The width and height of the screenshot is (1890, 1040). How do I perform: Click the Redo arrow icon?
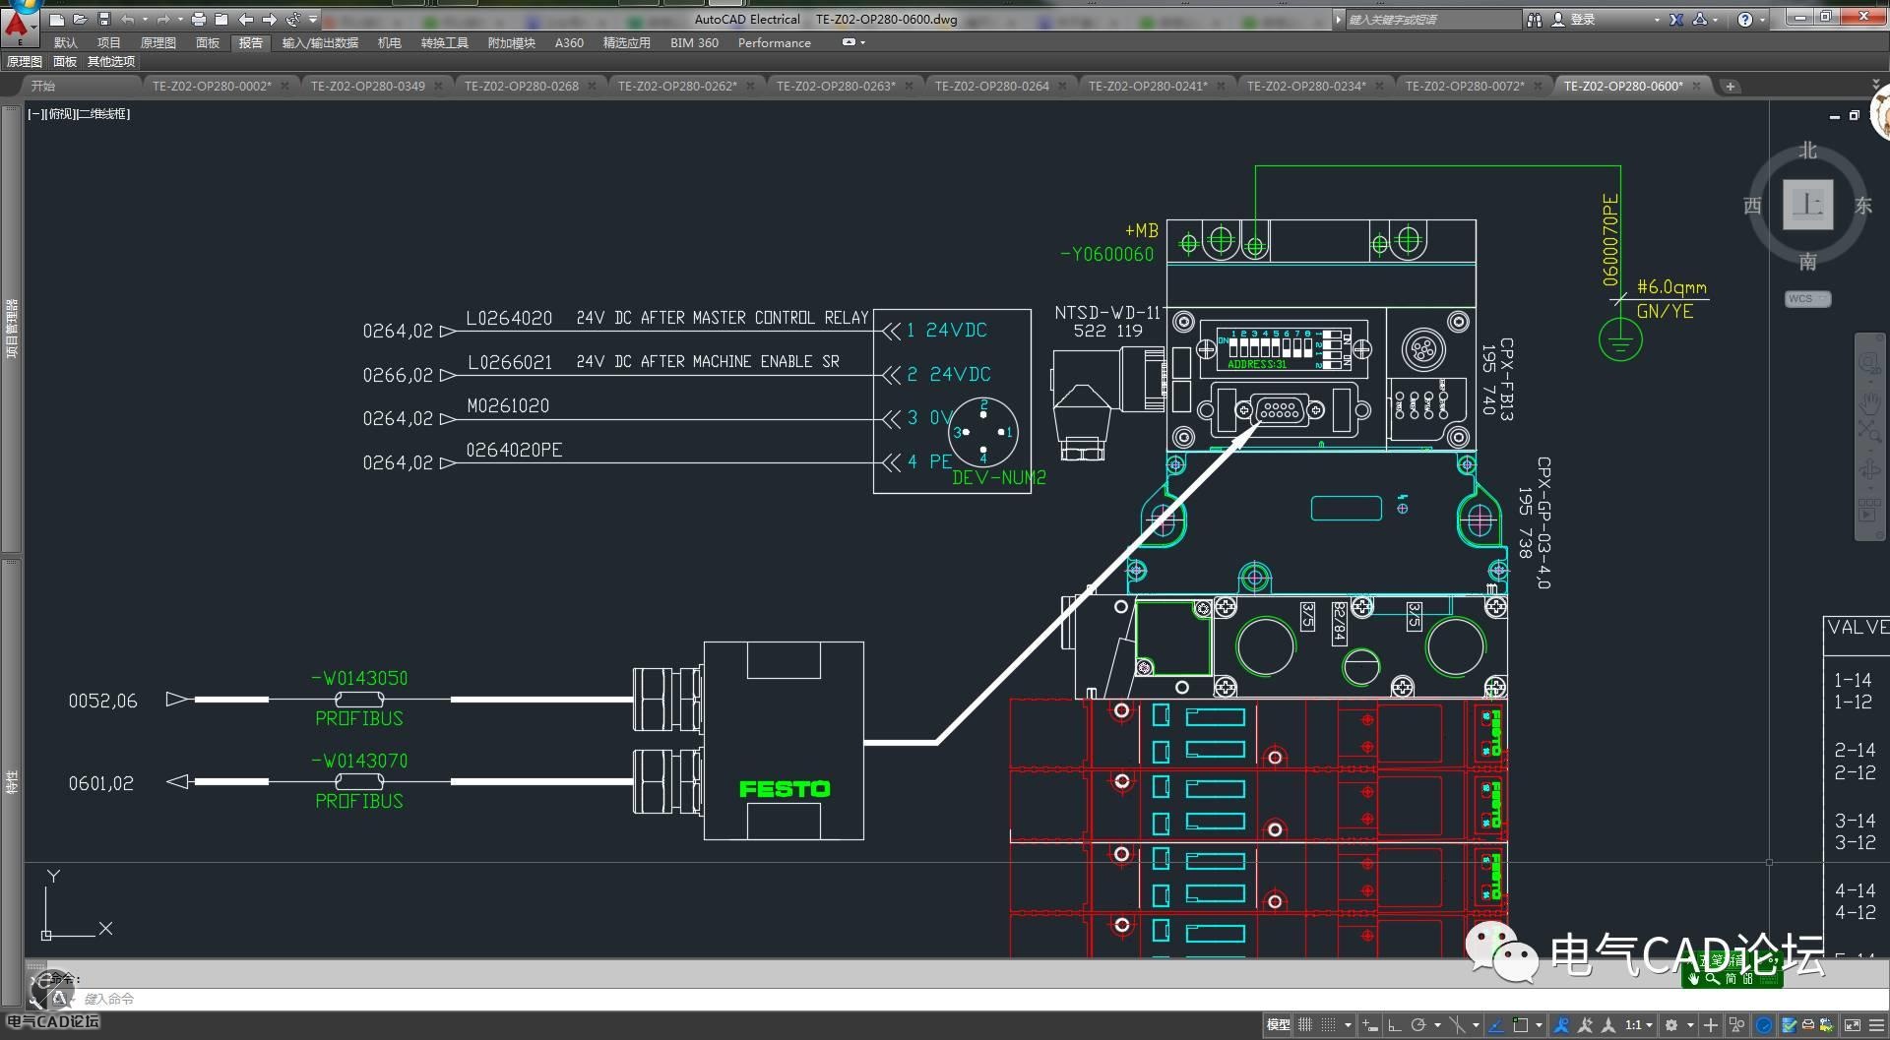click(163, 19)
